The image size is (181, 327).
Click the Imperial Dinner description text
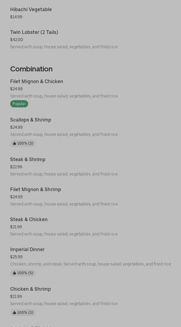[91, 264]
